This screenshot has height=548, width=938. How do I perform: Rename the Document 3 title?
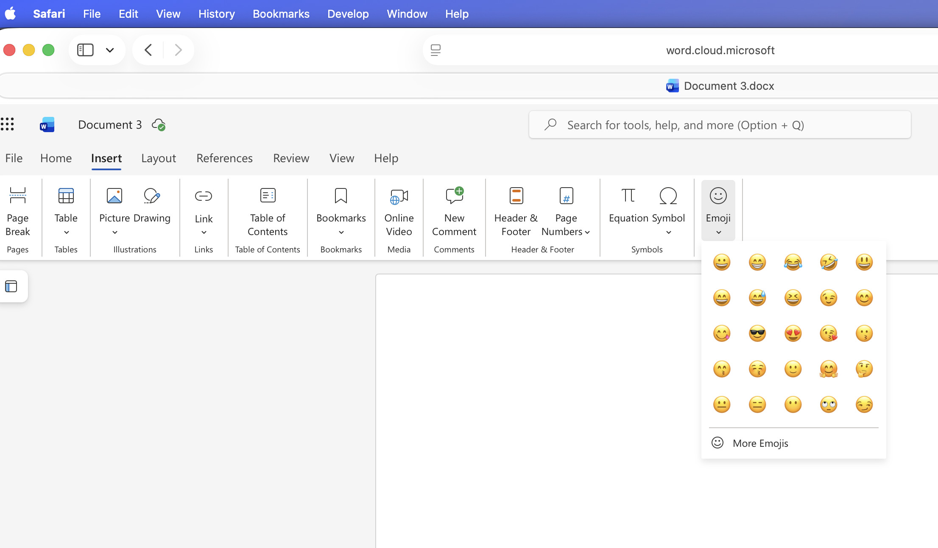pyautogui.click(x=110, y=125)
